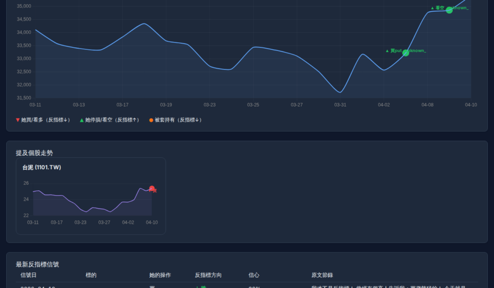Click the green 看空 signal marker near 04-09
The height and width of the screenshot is (288, 494).
(x=449, y=10)
